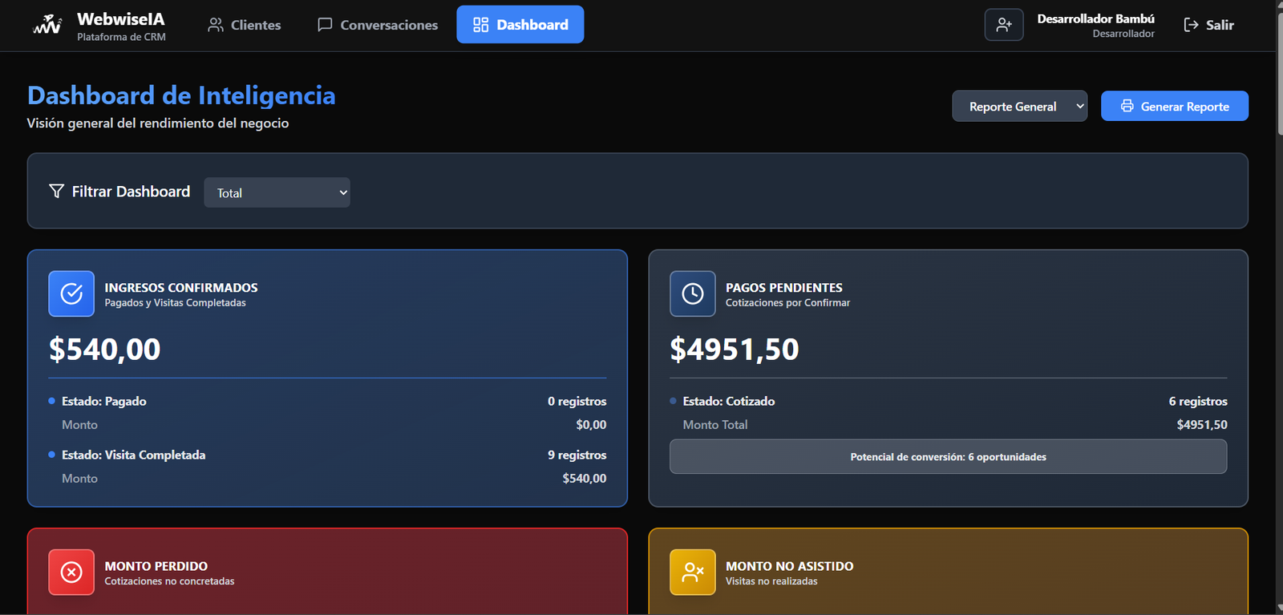The width and height of the screenshot is (1283, 615).
Task: Click the $4951,50 total amount
Action: coord(735,350)
